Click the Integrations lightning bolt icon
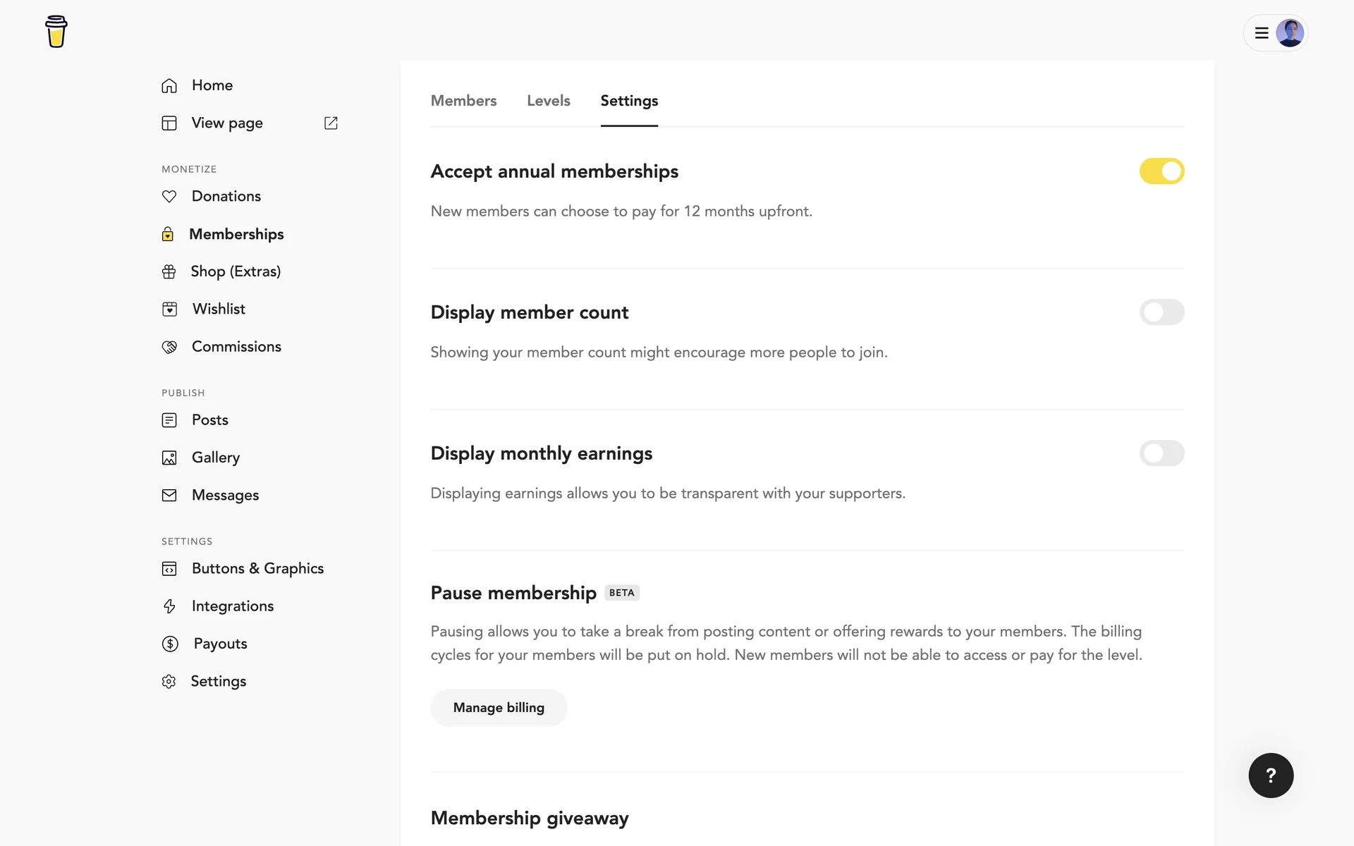Screen dimensions: 1354x846 pos(169,606)
